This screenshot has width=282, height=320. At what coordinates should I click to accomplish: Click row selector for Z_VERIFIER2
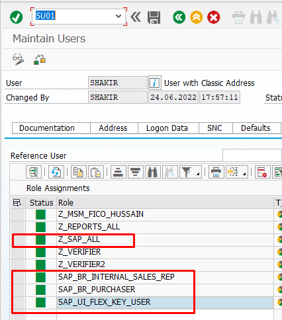click(x=18, y=264)
